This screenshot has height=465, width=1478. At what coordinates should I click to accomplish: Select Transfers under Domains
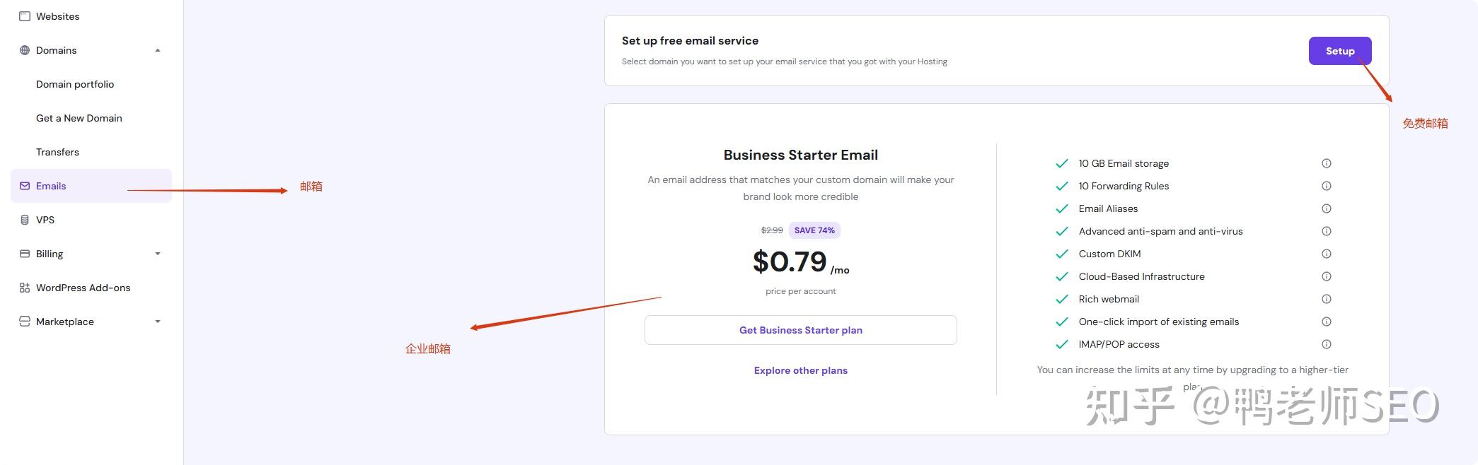click(x=57, y=152)
